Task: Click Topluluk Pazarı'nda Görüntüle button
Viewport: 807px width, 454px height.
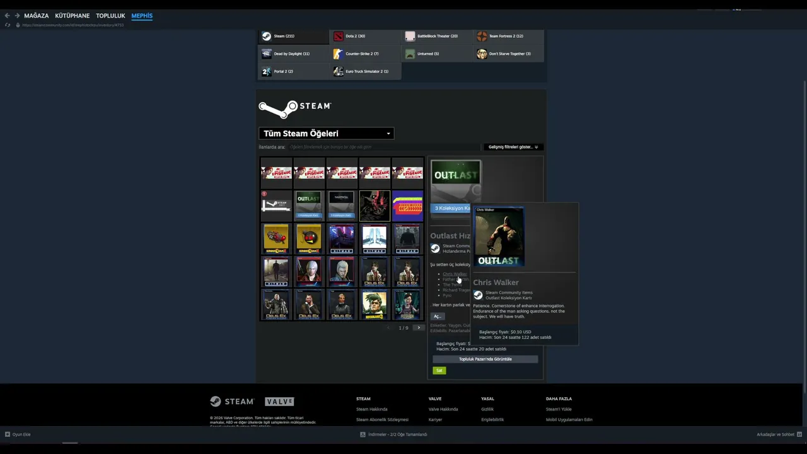Action: [x=485, y=359]
